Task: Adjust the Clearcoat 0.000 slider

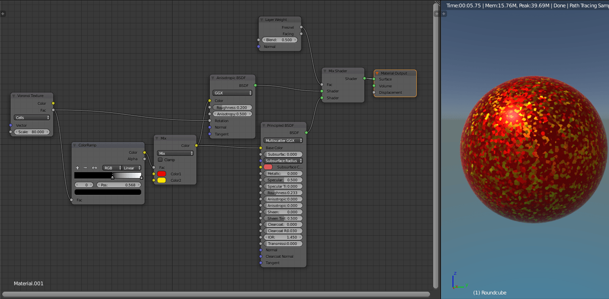Action: tap(283, 224)
